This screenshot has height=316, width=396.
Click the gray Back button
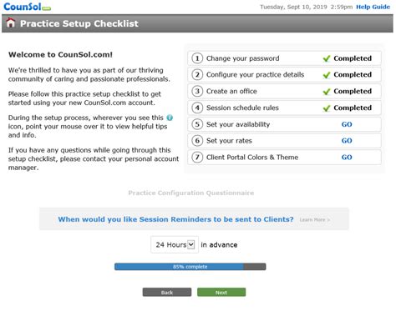(x=167, y=292)
